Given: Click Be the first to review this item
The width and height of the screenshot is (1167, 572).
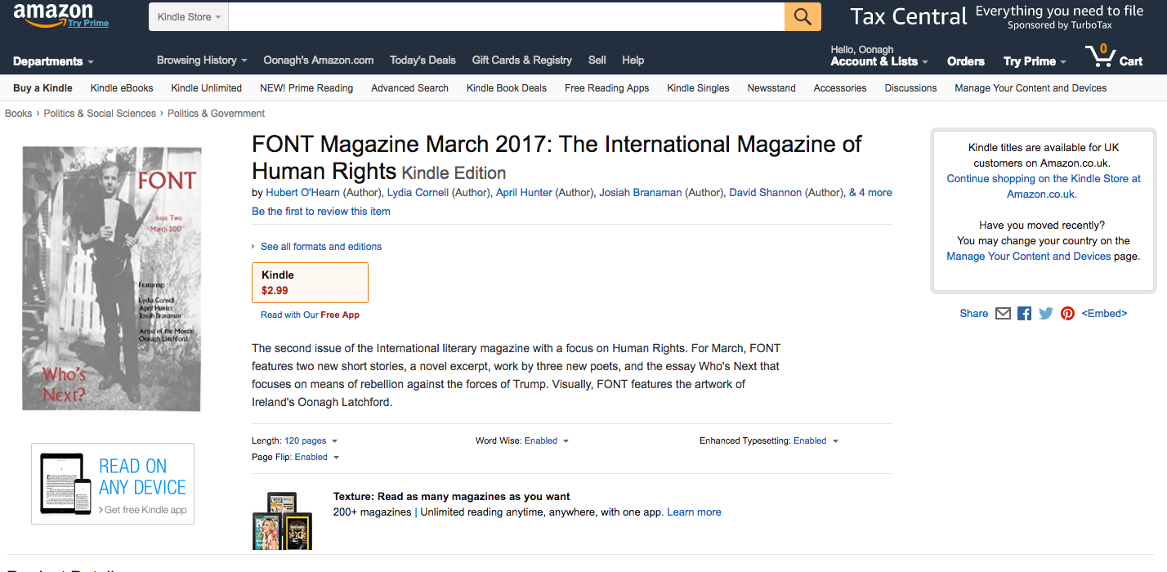Looking at the screenshot, I should click(321, 211).
